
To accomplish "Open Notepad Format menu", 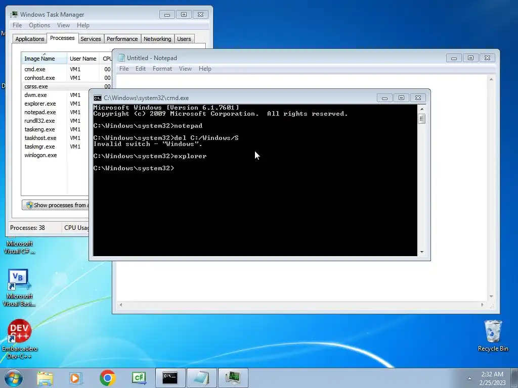I will 162,69.
